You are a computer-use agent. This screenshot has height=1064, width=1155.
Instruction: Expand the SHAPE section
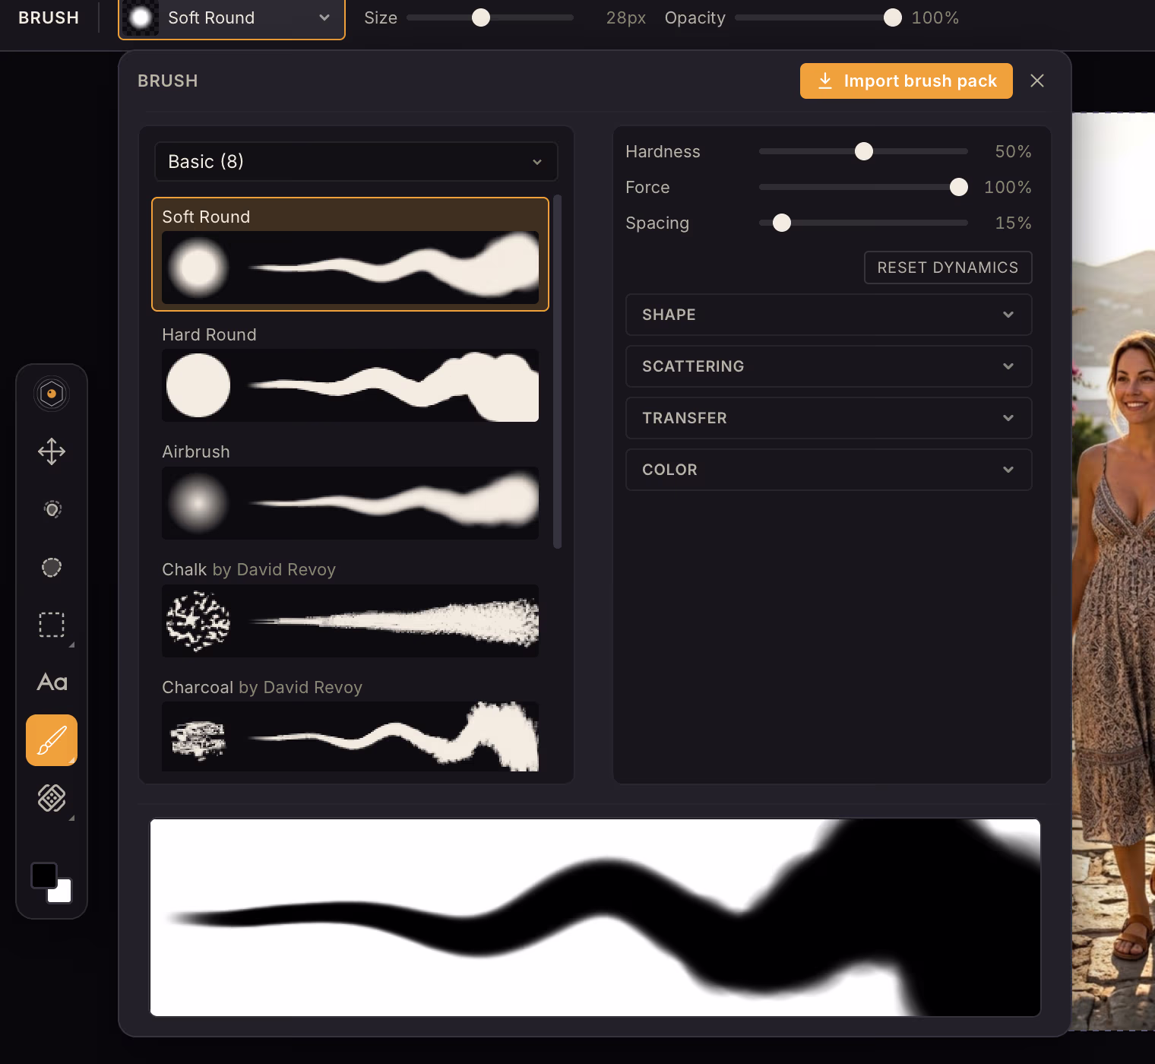[x=829, y=315]
